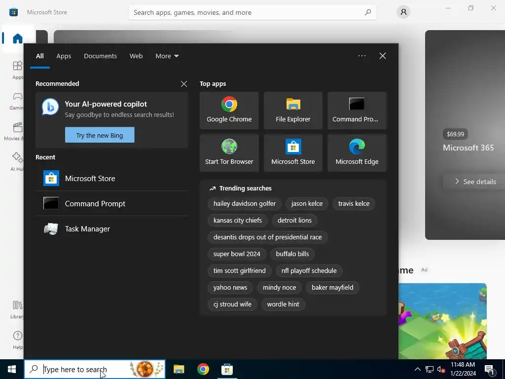This screenshot has width=505, height=379.
Task: Launch Microsoft Edge tile in Top apps
Action: coord(357,153)
